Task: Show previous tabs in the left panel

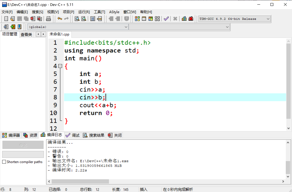Action: [x=38, y=34]
